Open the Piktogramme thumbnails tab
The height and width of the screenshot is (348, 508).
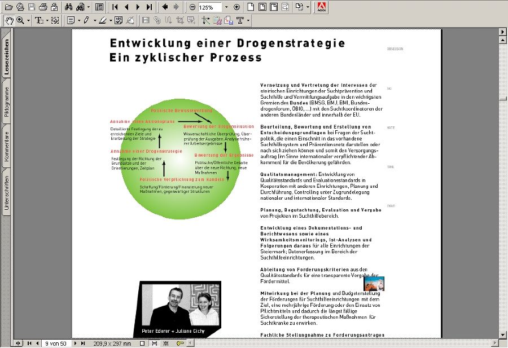tap(6, 102)
